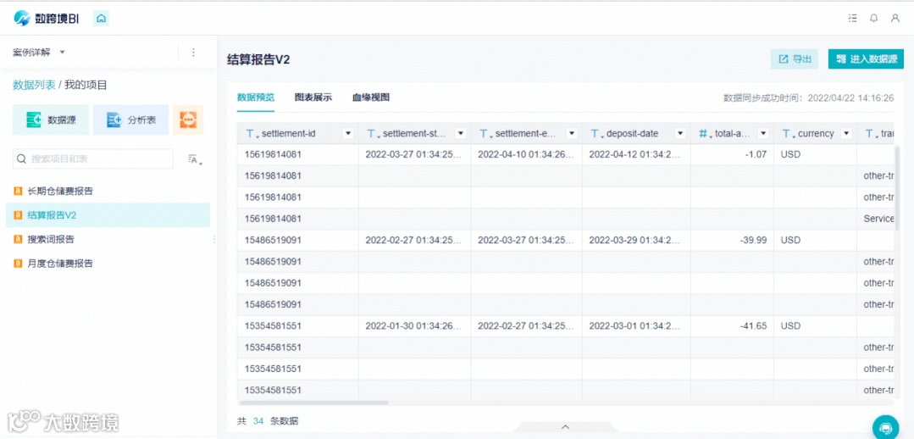Viewport: 914px width, 439px height.
Task: Click the -41.65 total amount cell
Action: click(732, 326)
